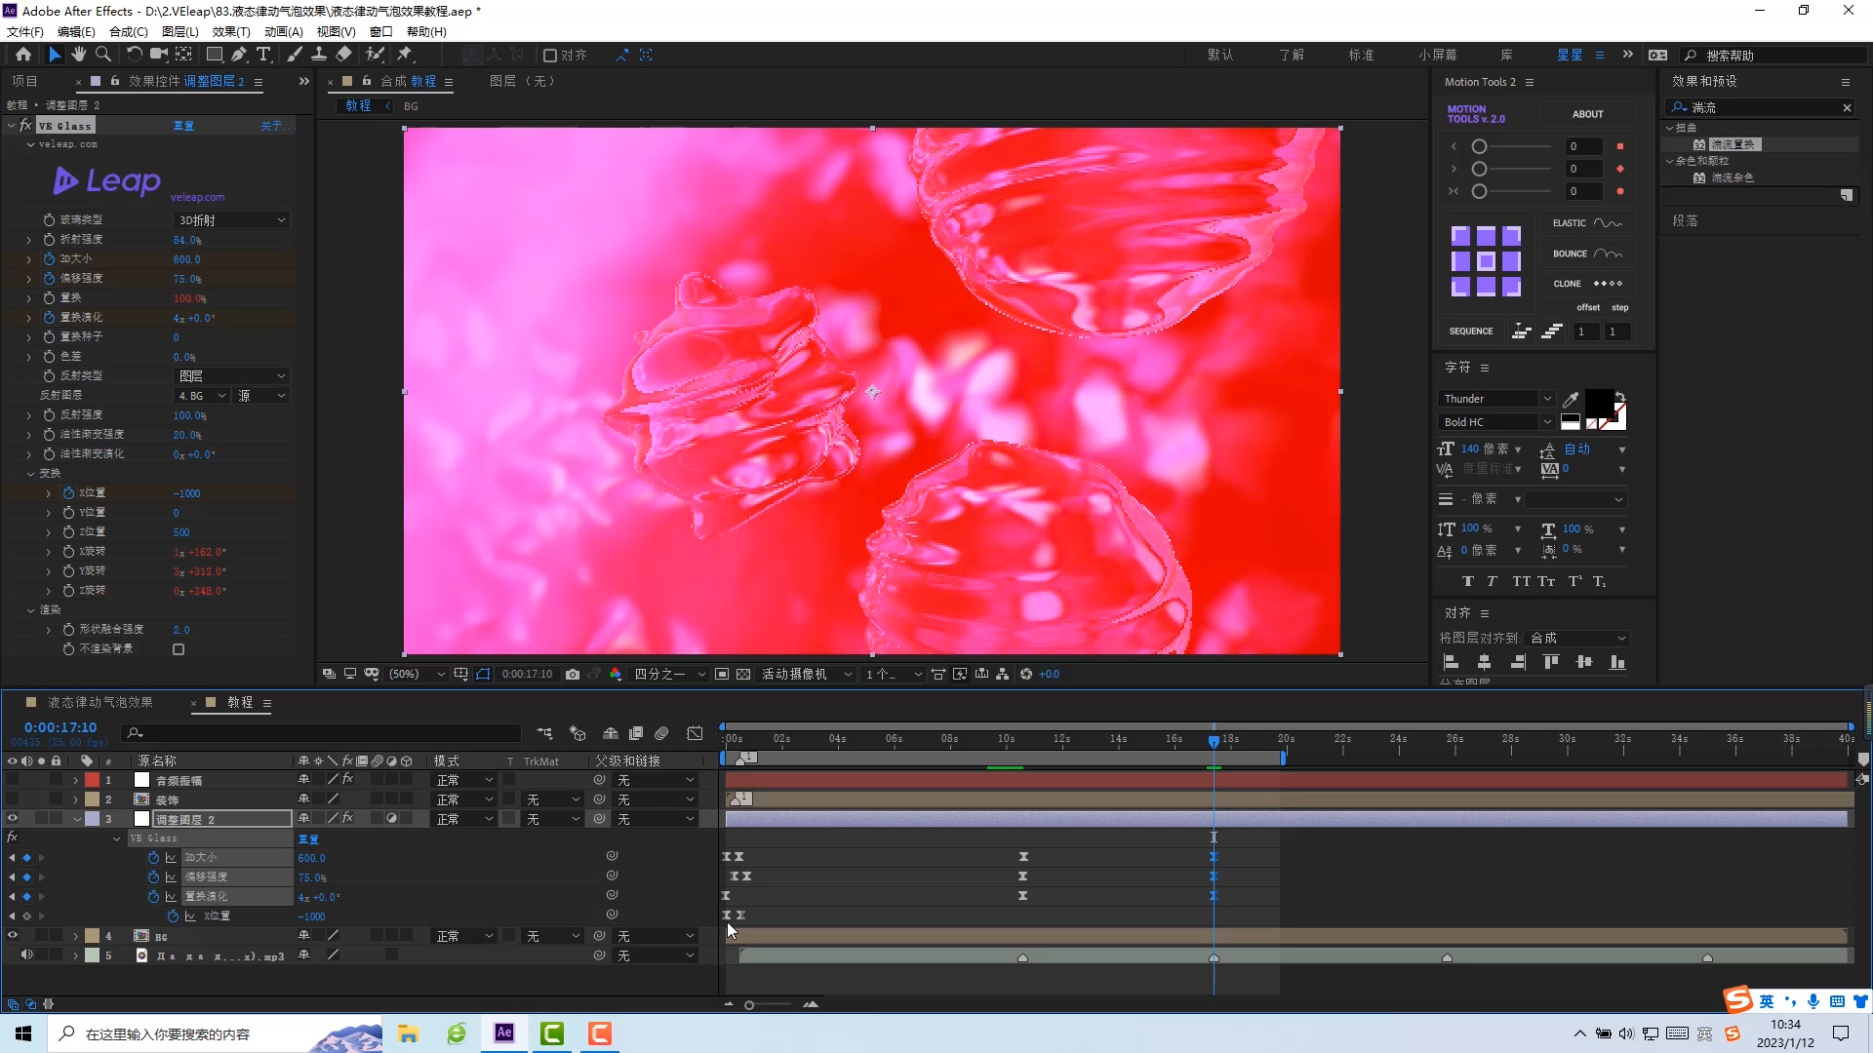The width and height of the screenshot is (1873, 1053).
Task: Open the 文件(F) menu
Action: (25, 31)
